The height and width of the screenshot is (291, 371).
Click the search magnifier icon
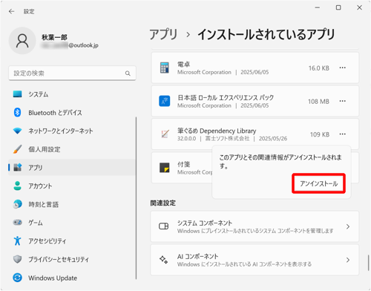pos(128,73)
